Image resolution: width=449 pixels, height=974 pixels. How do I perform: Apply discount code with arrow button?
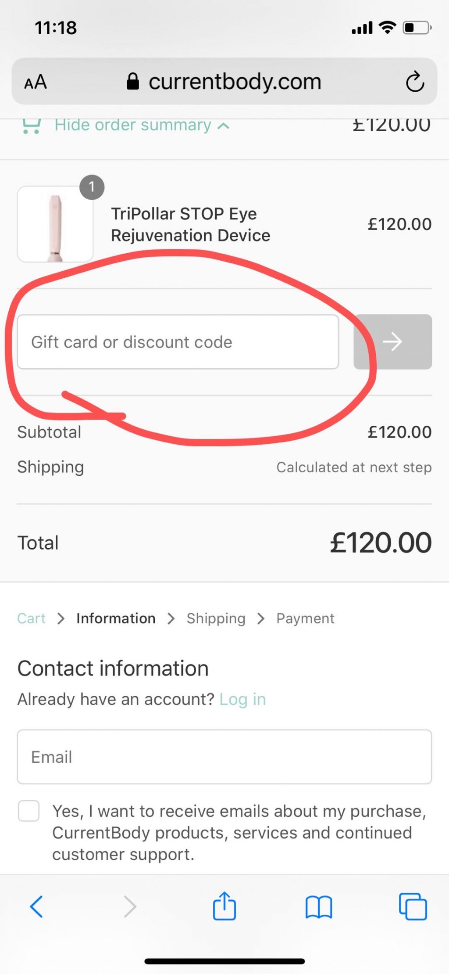point(392,342)
